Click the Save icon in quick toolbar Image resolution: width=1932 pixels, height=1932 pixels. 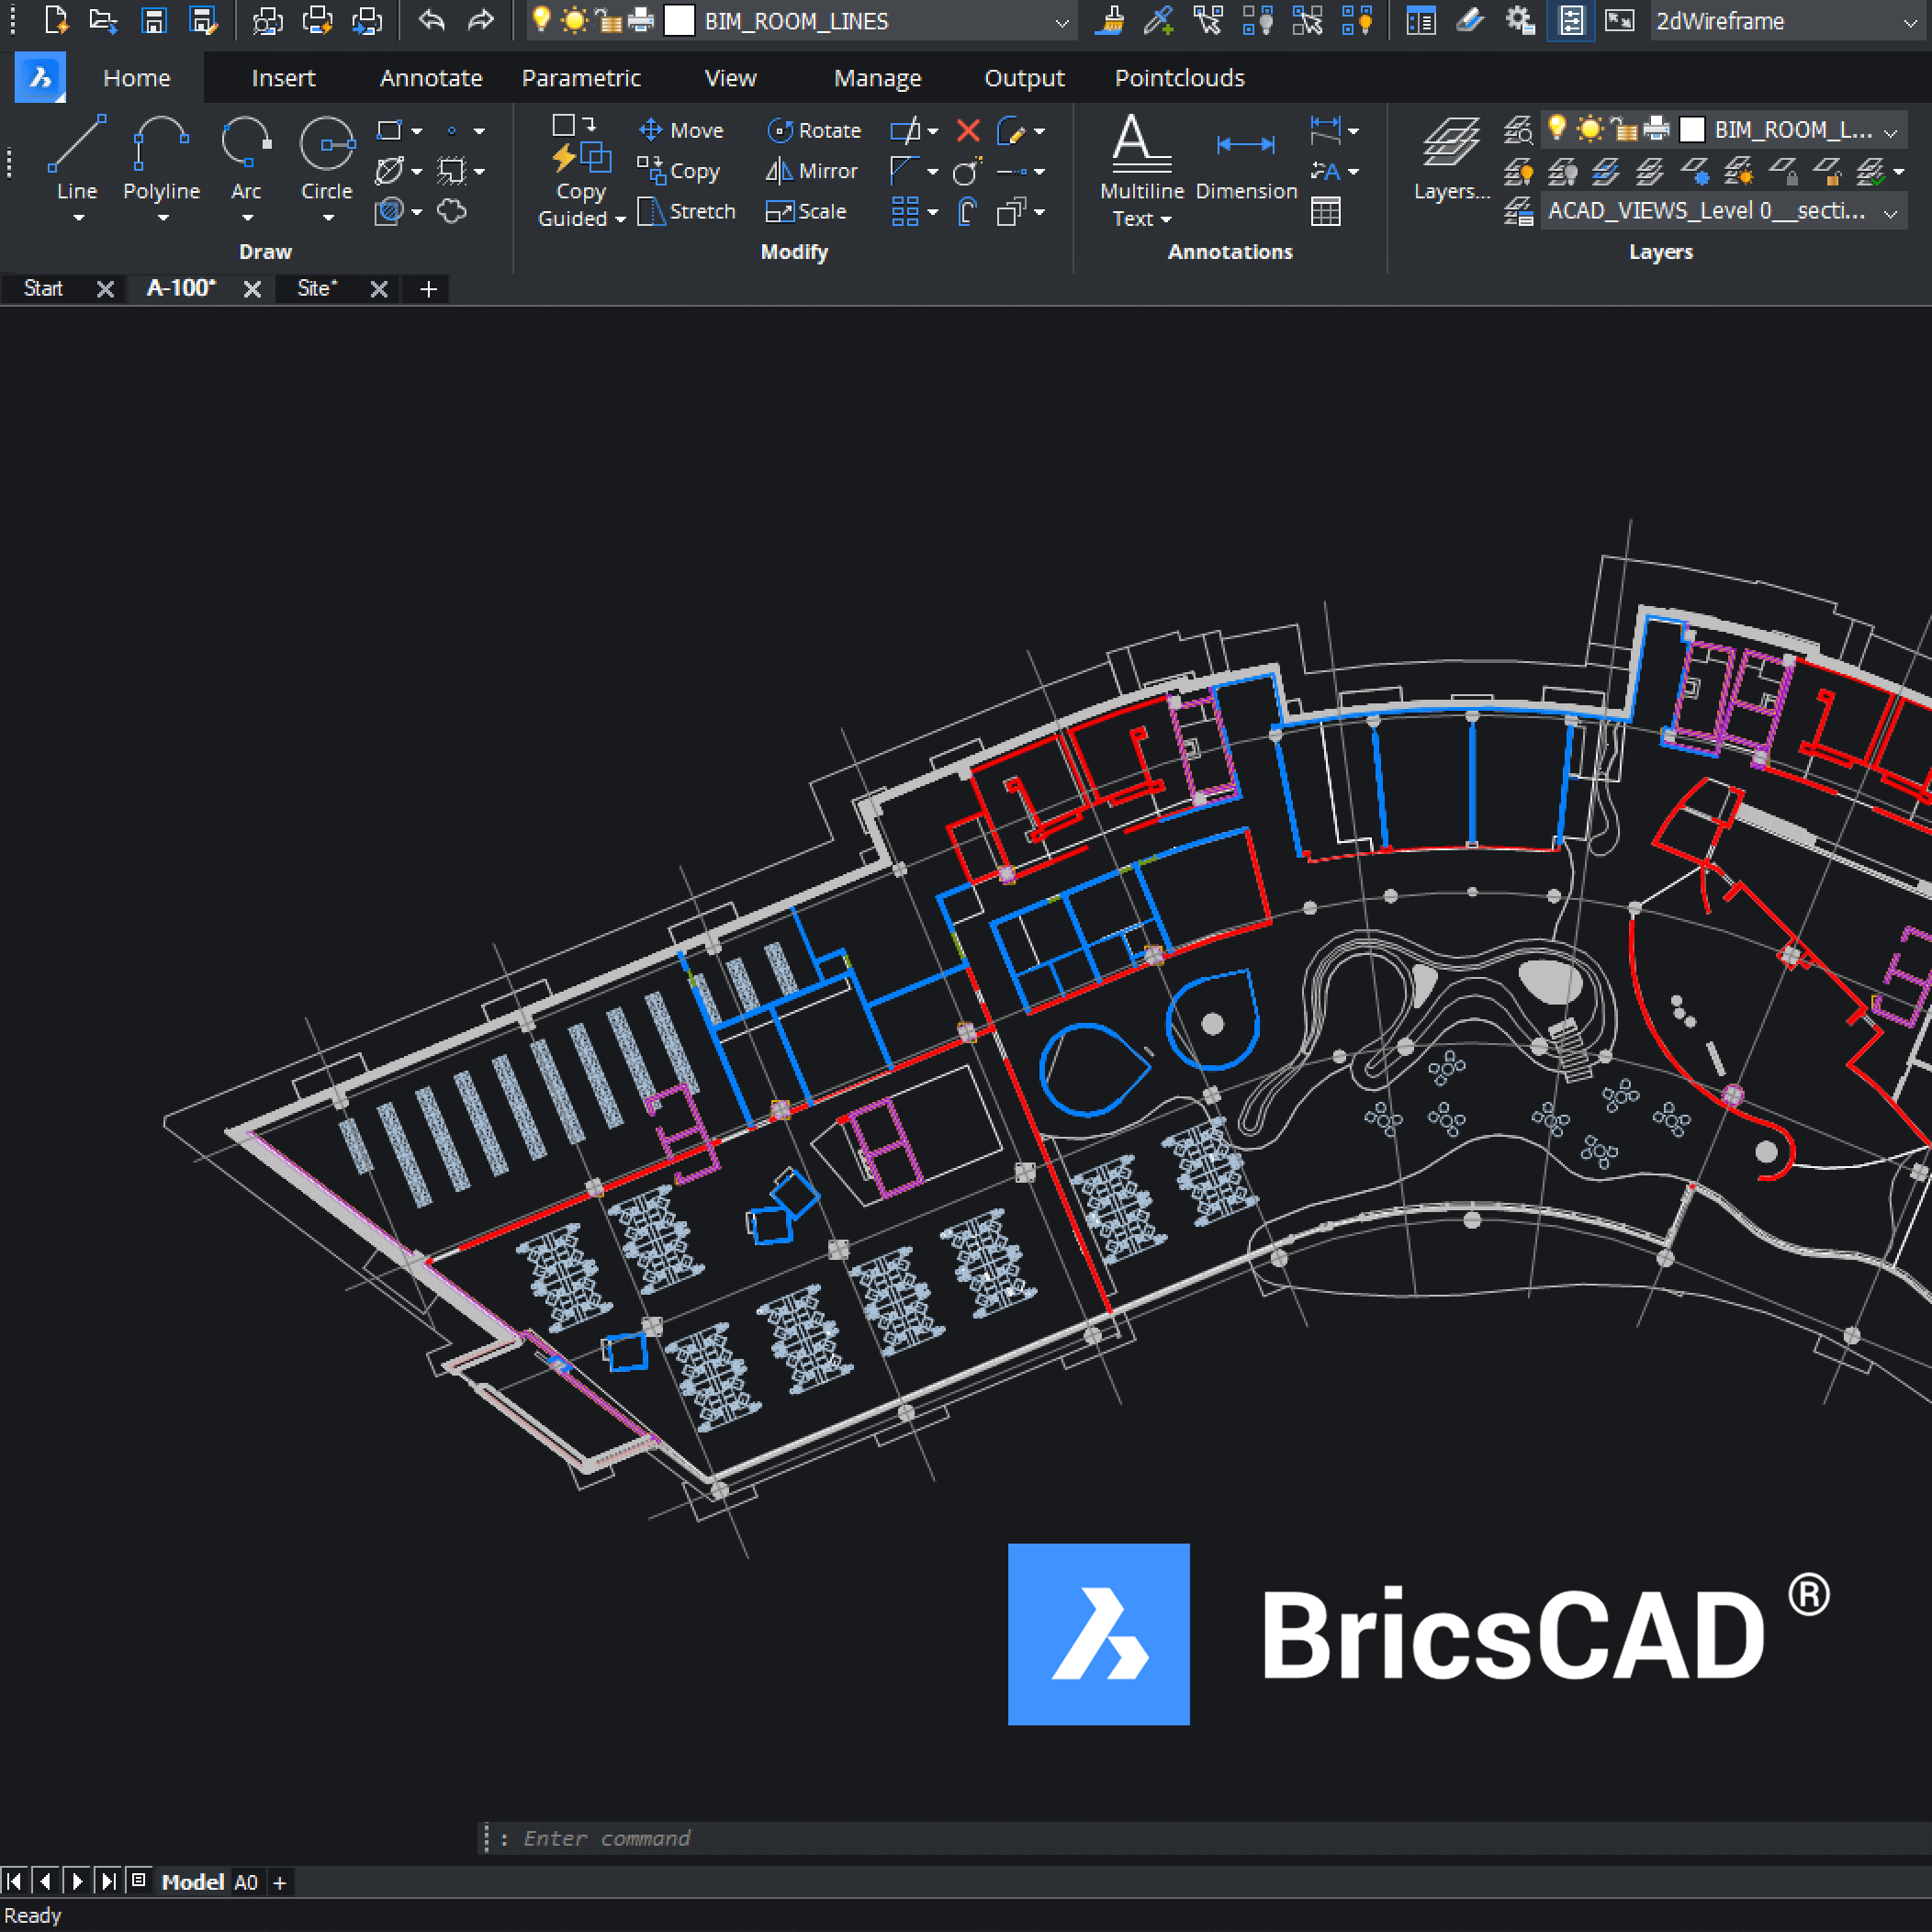point(153,20)
